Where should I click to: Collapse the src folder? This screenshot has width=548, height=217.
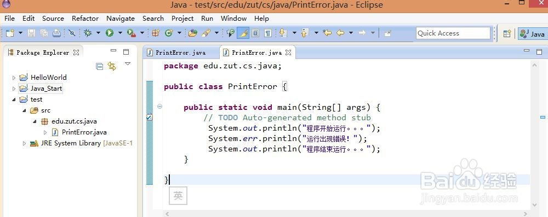point(25,110)
